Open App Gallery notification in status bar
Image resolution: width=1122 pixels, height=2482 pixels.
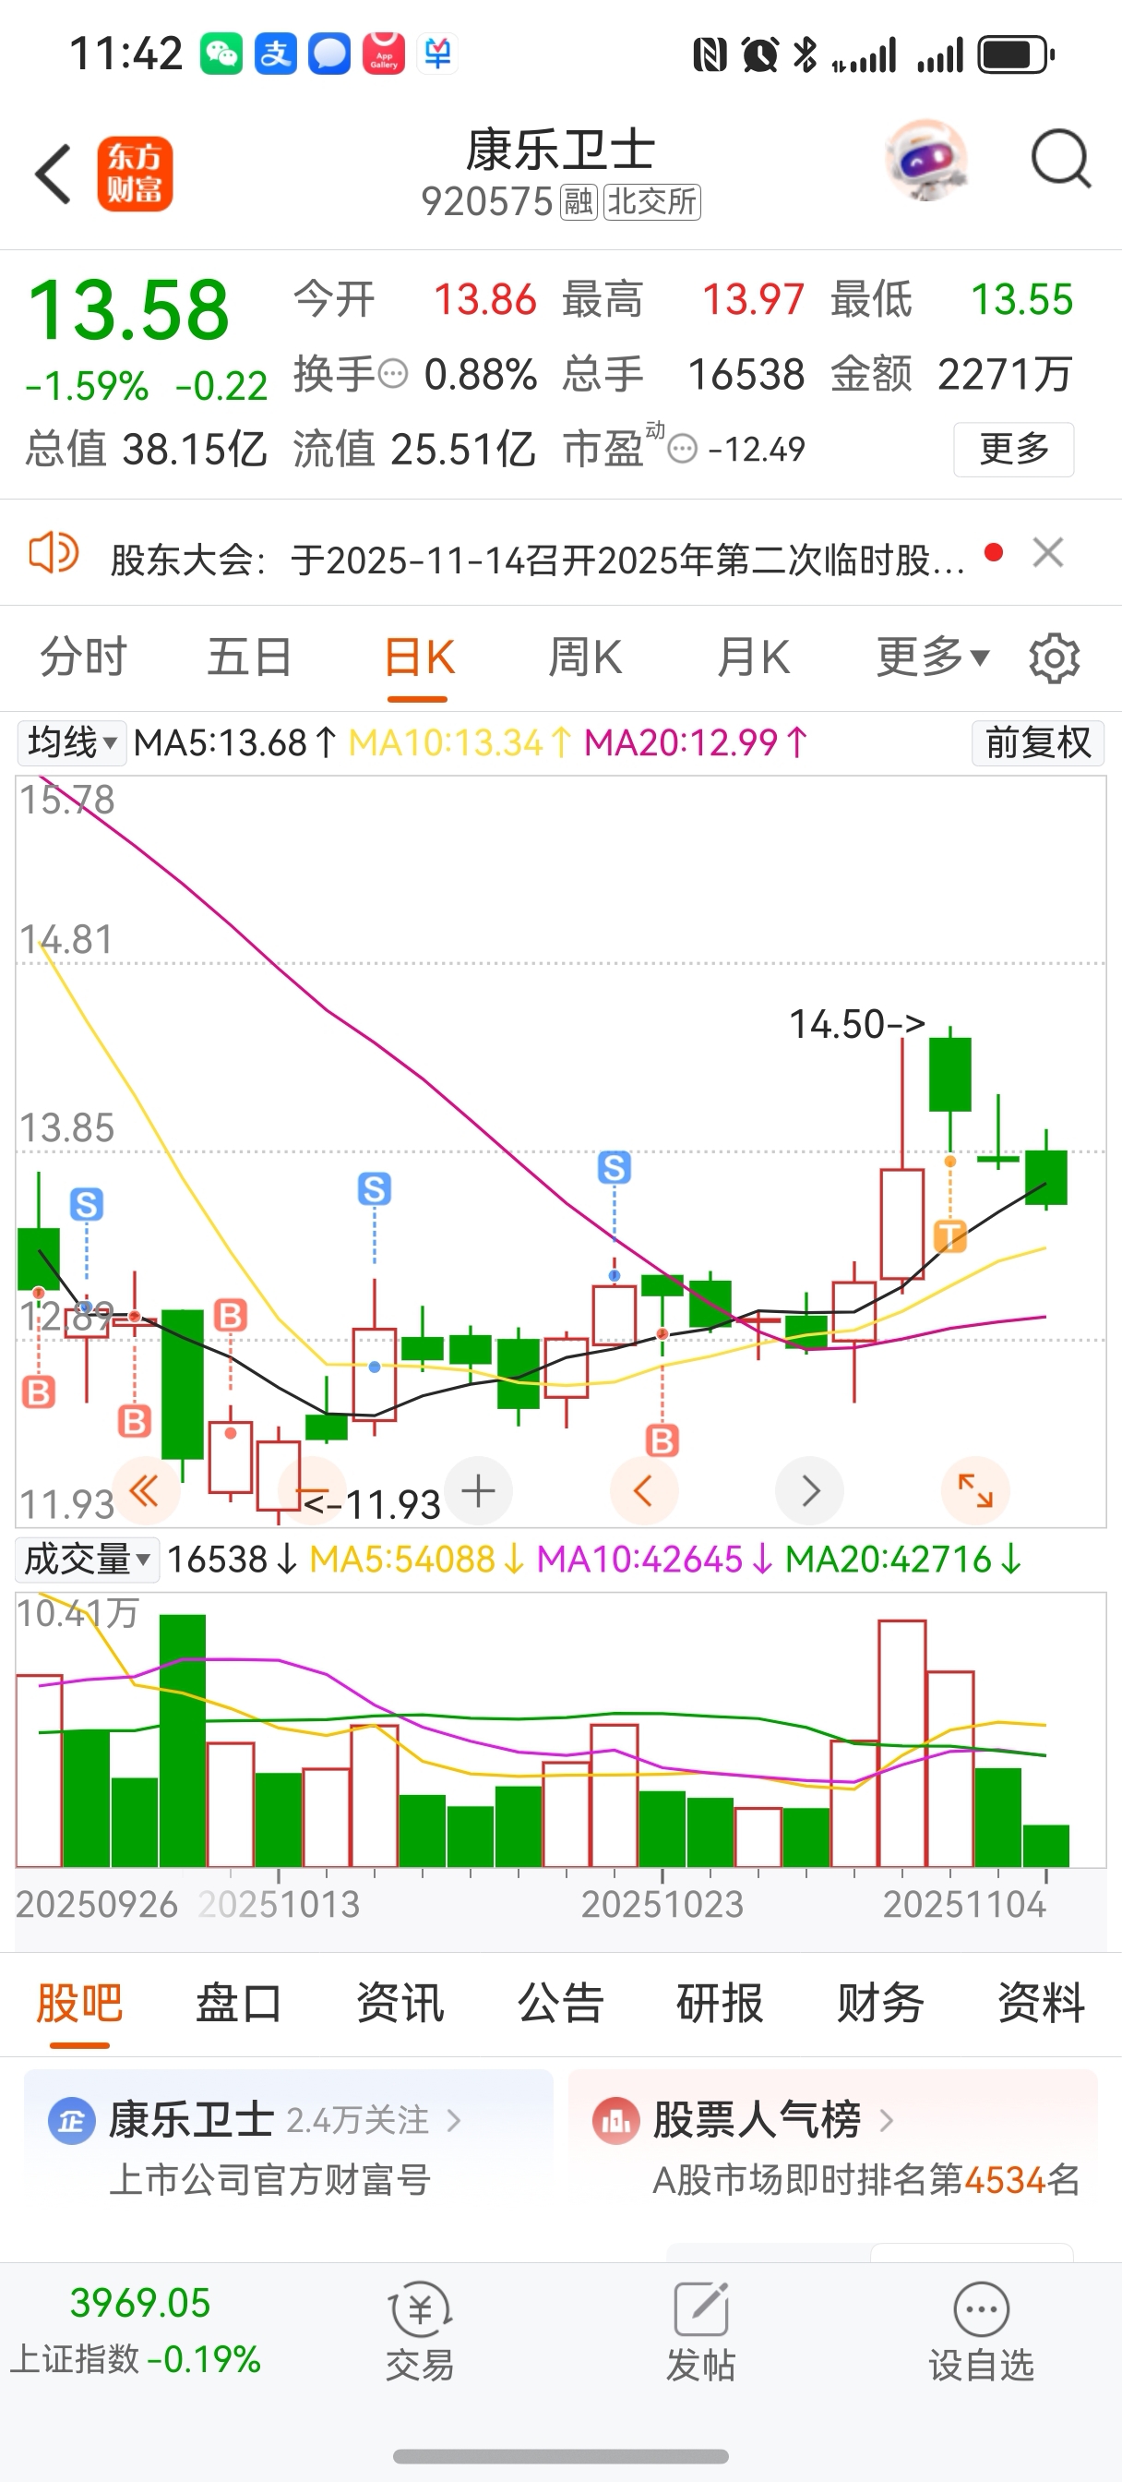pos(383,54)
